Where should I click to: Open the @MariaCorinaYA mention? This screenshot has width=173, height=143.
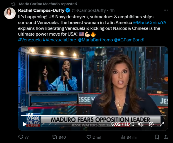coord(149,23)
